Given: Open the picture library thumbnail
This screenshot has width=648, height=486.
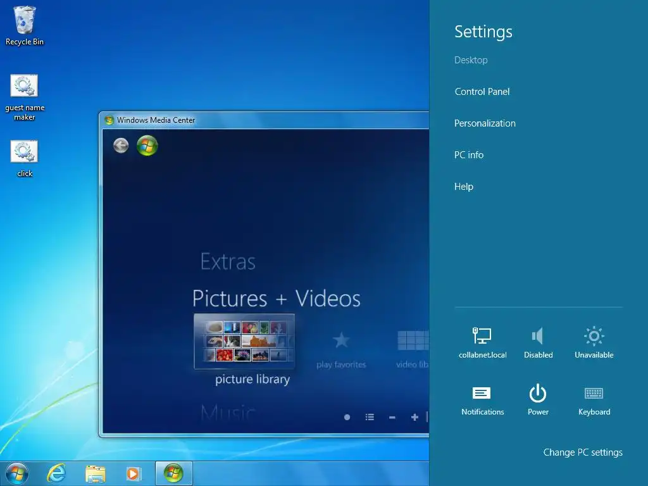Looking at the screenshot, I should coord(244,341).
